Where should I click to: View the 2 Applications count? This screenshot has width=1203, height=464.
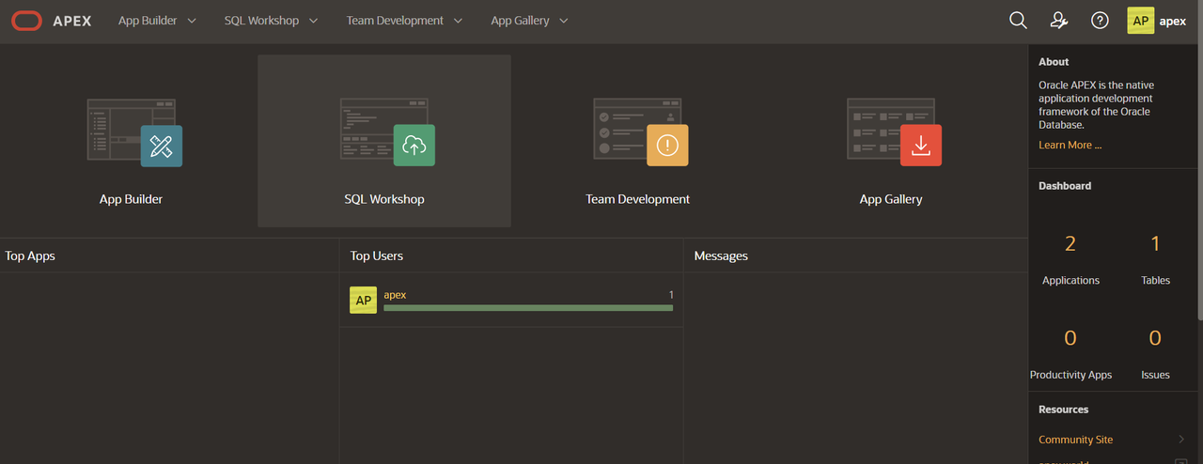(x=1070, y=244)
